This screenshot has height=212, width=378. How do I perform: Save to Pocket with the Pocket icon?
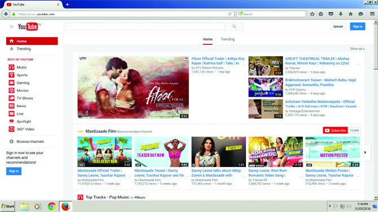point(331,14)
